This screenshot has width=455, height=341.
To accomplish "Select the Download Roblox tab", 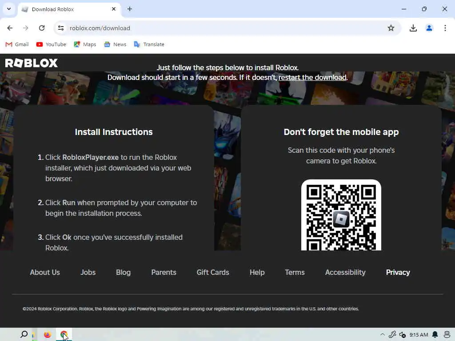I will (x=70, y=9).
